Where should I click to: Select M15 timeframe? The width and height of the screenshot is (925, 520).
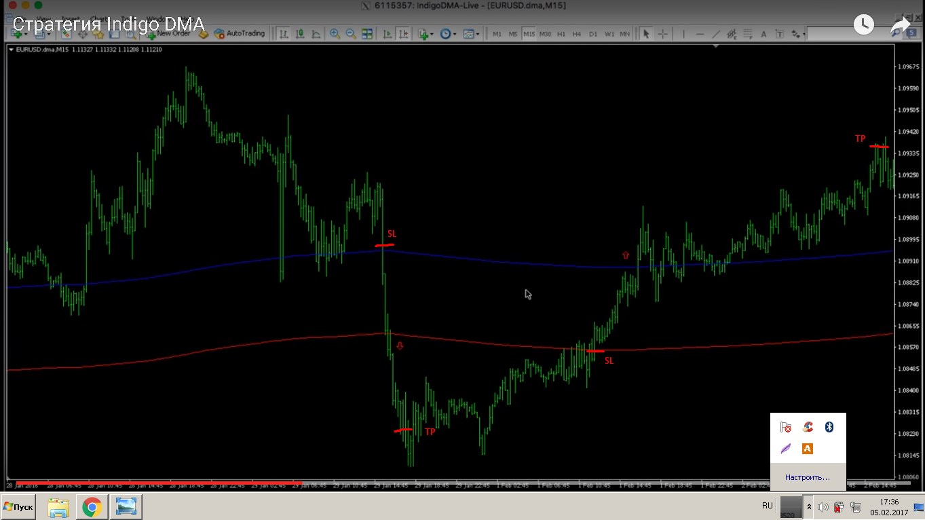[x=529, y=34]
